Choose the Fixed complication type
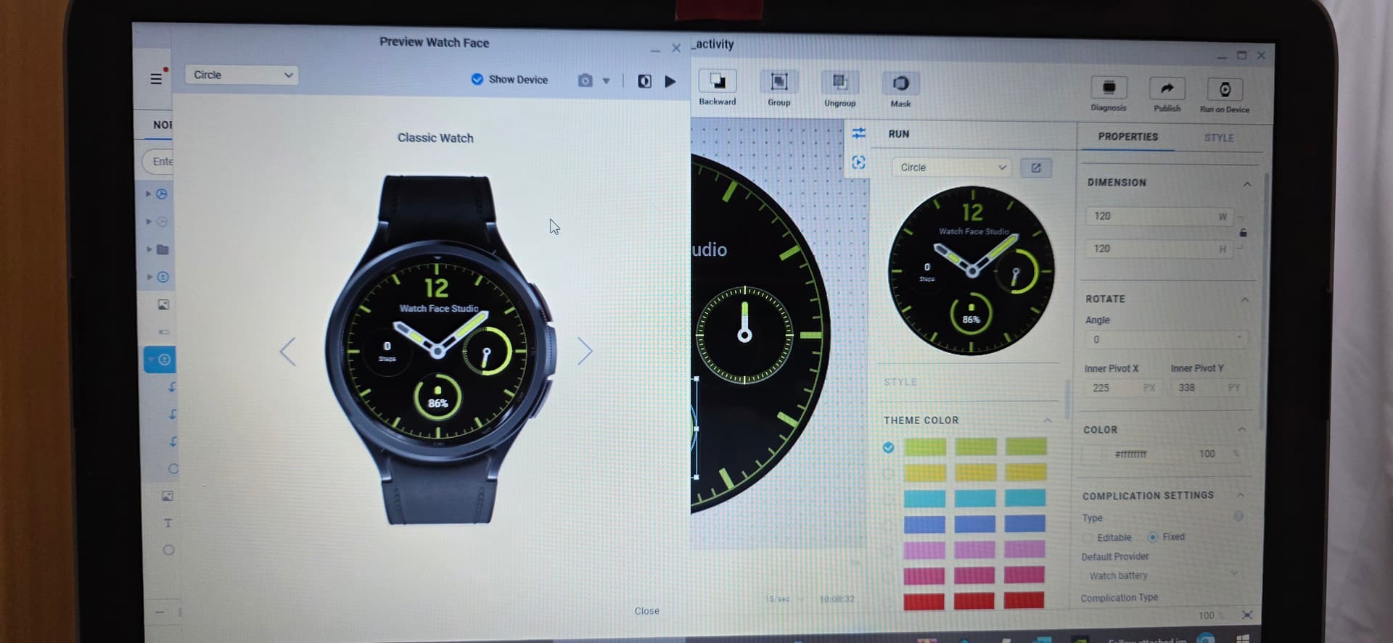This screenshot has width=1393, height=643. 1152,537
